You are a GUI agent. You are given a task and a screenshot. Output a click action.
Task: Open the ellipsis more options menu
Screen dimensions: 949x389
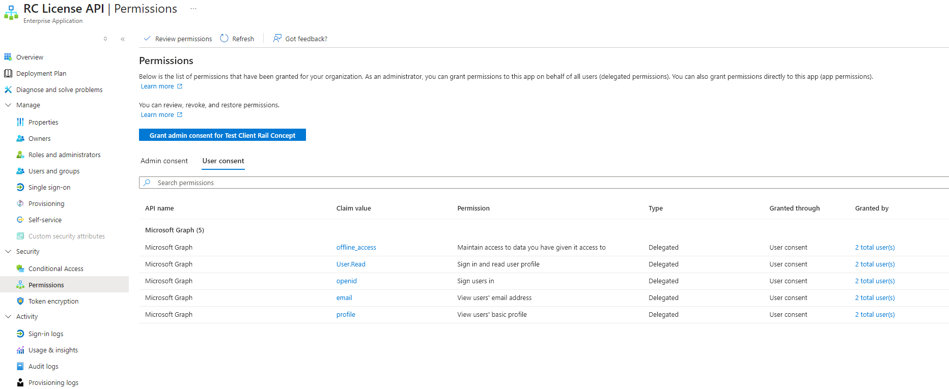193,9
